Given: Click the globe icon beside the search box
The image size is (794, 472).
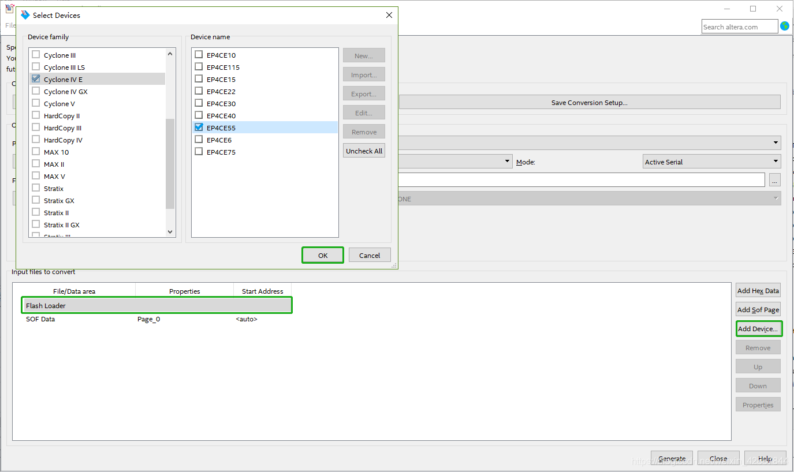Looking at the screenshot, I should pos(784,26).
